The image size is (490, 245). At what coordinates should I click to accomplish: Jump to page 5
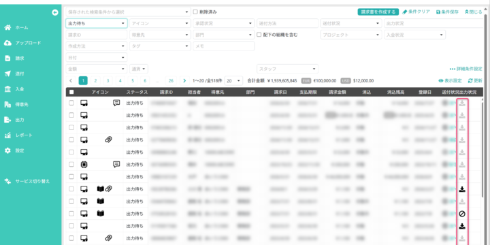133,80
